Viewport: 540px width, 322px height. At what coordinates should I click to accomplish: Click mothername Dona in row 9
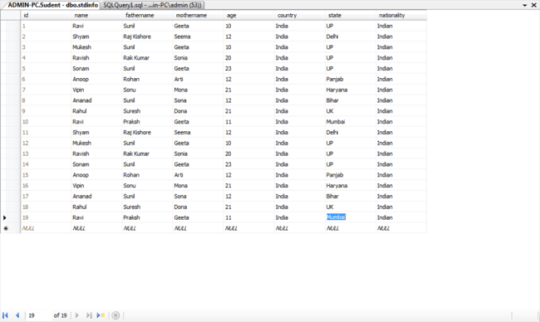tap(198, 111)
